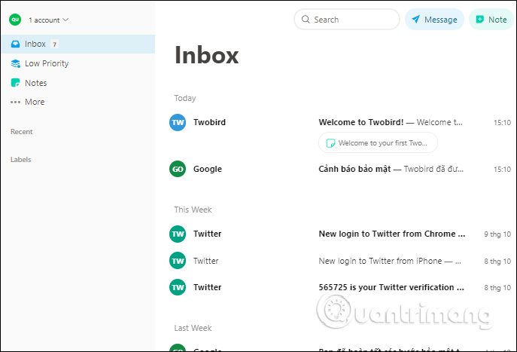The width and height of the screenshot is (517, 352).
Task: Click the Recent section header
Action: click(x=21, y=132)
